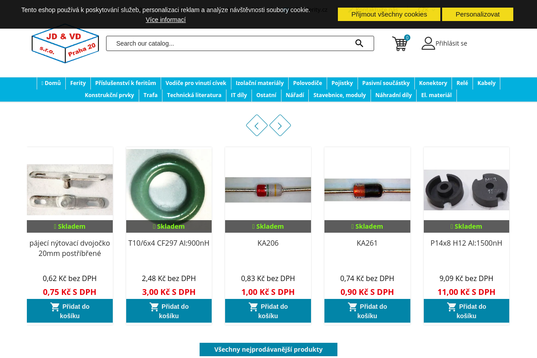Open the Polovodiče menu

[307, 83]
